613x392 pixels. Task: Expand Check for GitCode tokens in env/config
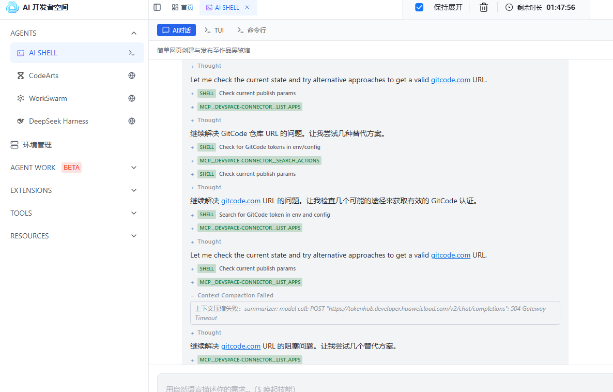pos(192,147)
